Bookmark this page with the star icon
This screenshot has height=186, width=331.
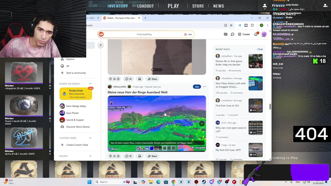[x=231, y=25]
